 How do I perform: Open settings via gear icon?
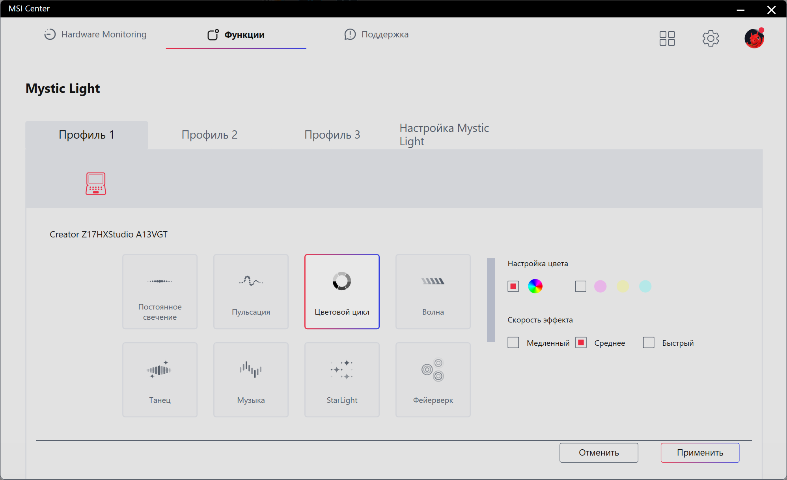tap(711, 39)
